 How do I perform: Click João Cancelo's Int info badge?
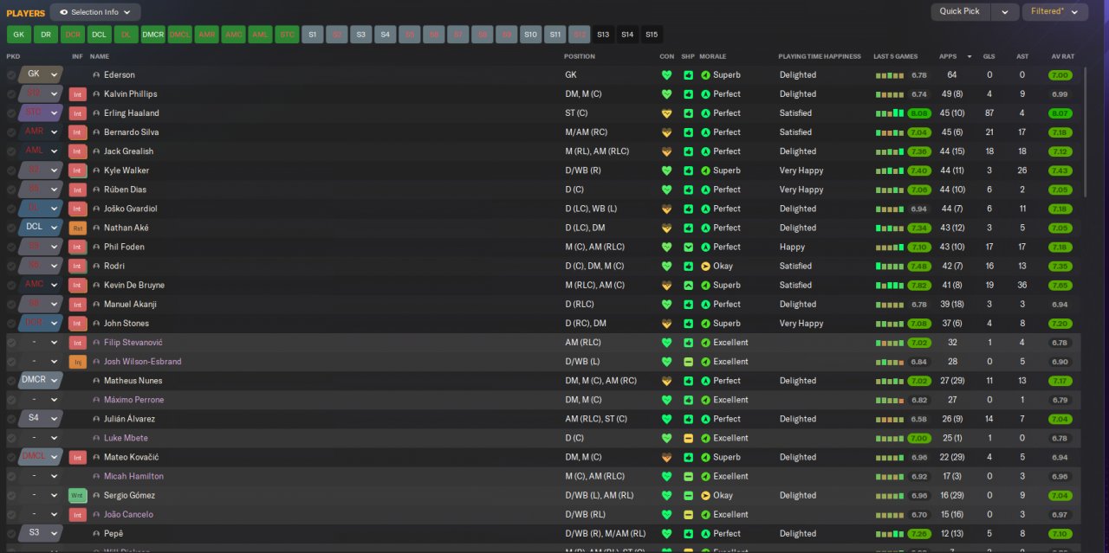(x=77, y=515)
